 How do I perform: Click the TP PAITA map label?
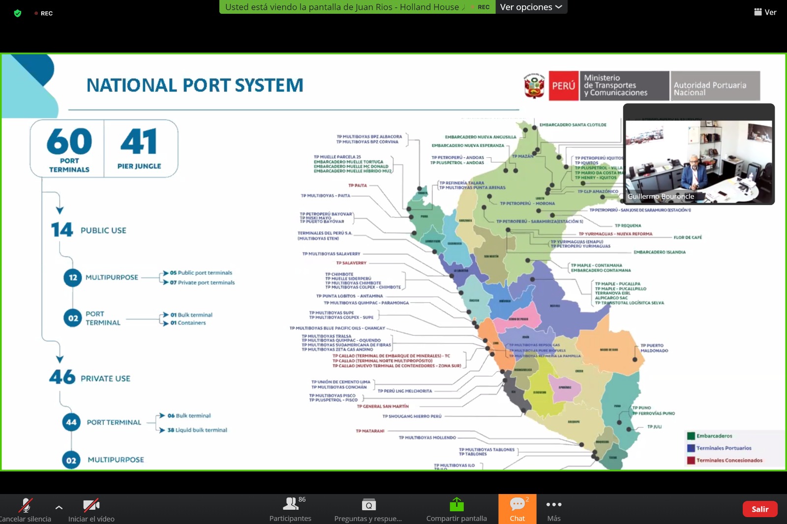[358, 185]
